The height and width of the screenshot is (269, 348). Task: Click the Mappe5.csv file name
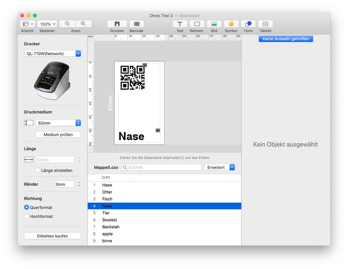click(x=106, y=167)
